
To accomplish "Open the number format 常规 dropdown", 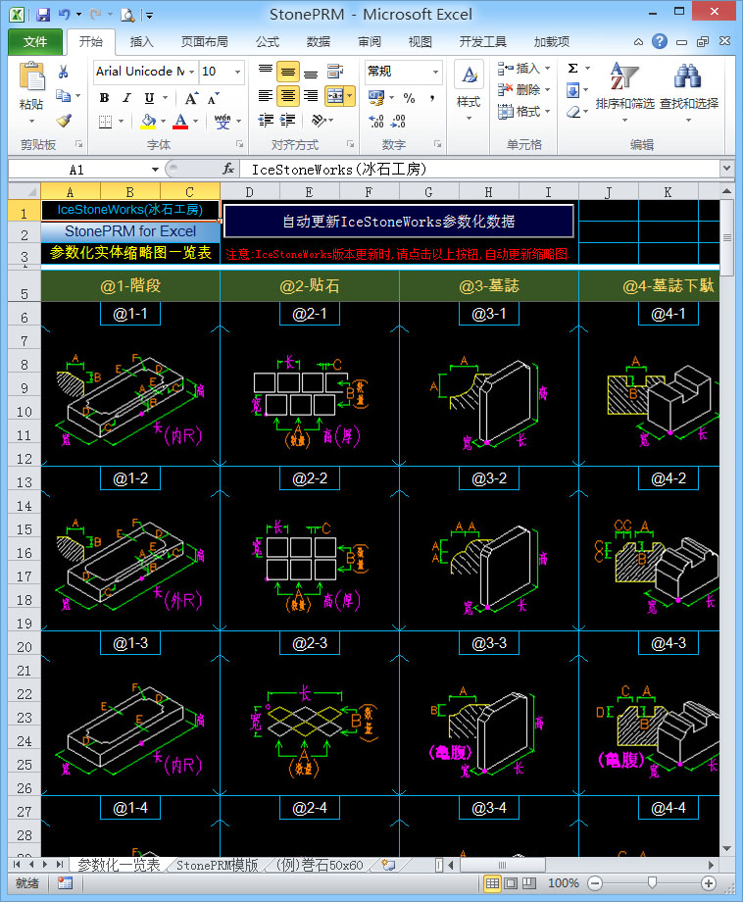I will coord(435,72).
